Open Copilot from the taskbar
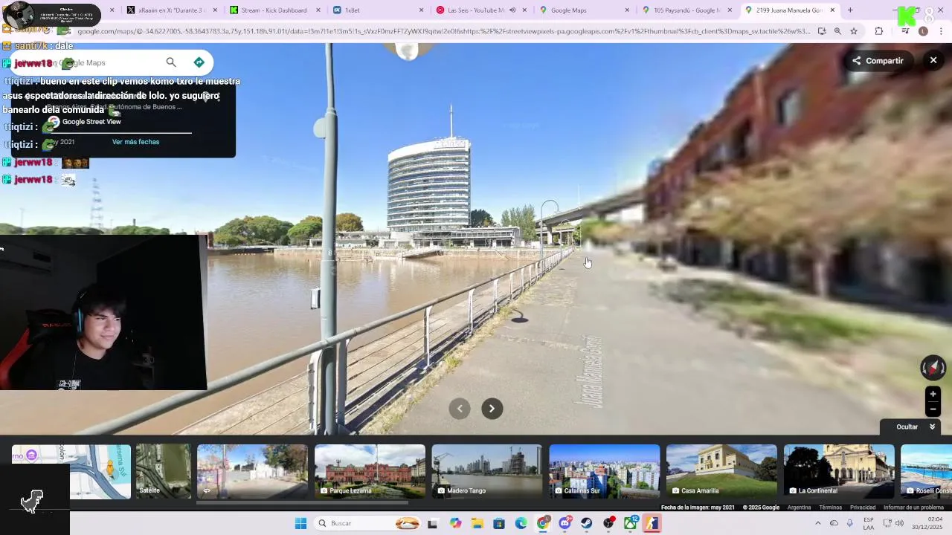This screenshot has height=535, width=952. click(456, 523)
